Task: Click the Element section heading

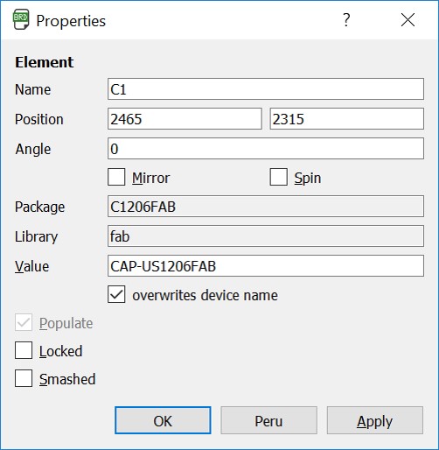Action: pos(45,62)
